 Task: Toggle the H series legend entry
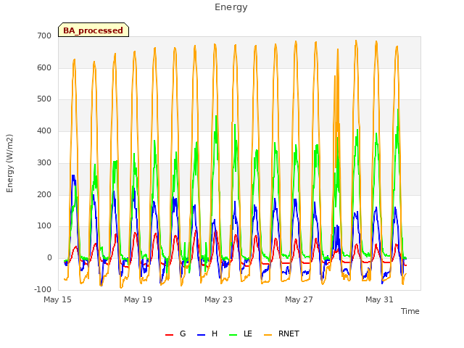[207, 333]
